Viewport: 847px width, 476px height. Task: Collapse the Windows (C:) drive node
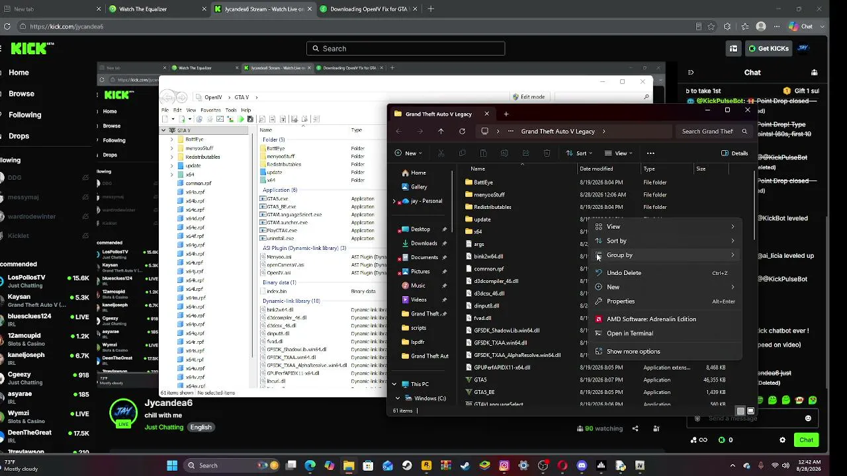click(398, 399)
